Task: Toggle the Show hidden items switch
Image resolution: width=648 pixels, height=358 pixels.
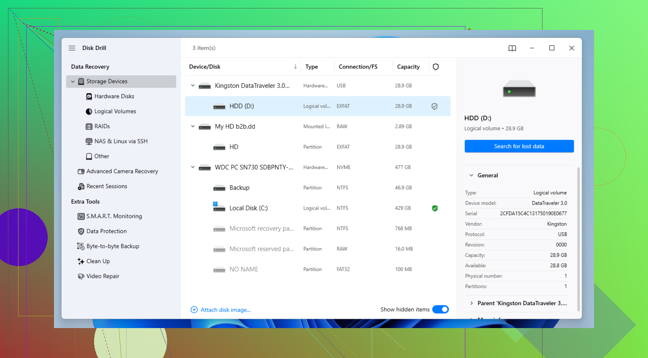Action: tap(440, 310)
